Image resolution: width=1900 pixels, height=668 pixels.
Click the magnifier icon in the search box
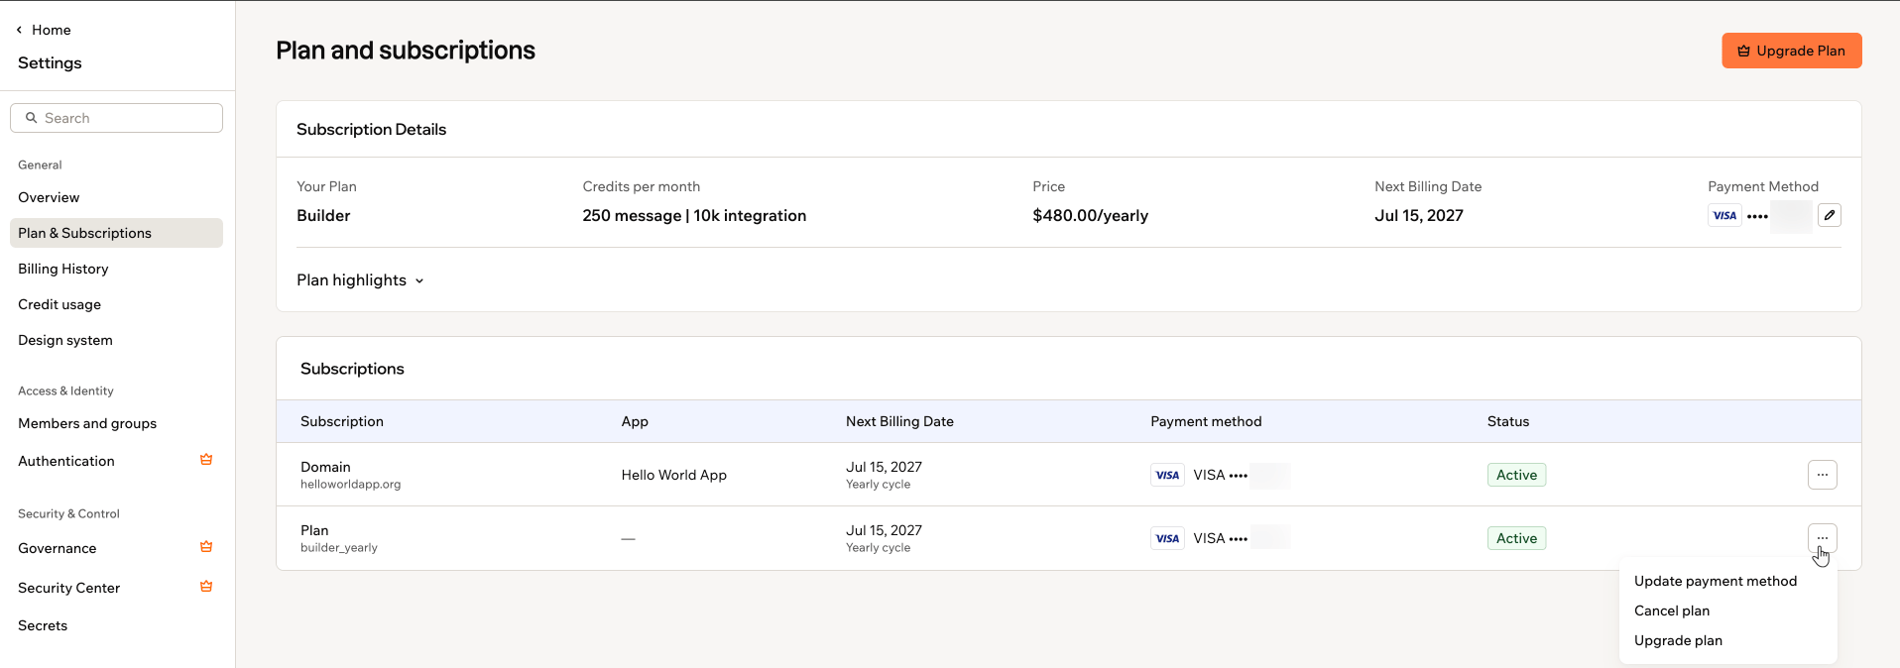tap(31, 118)
